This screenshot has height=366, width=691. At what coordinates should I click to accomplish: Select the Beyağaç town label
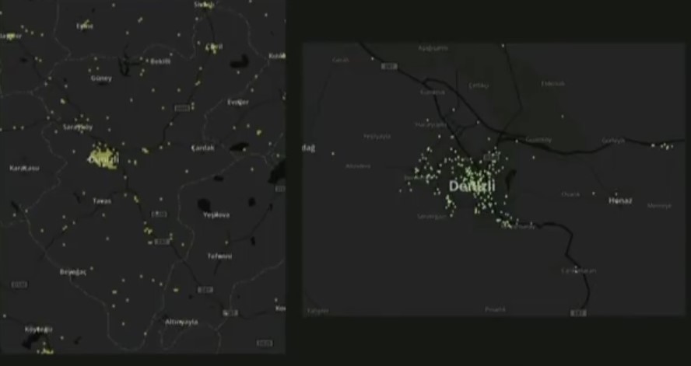[x=73, y=272]
